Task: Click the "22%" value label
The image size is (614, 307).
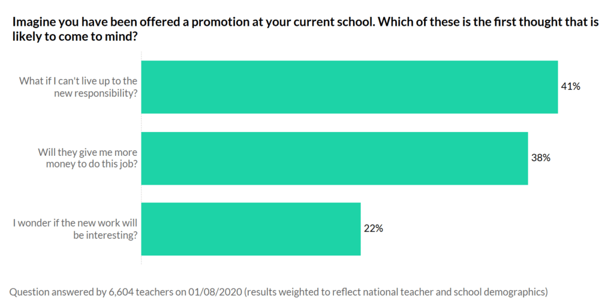Action: 373,228
